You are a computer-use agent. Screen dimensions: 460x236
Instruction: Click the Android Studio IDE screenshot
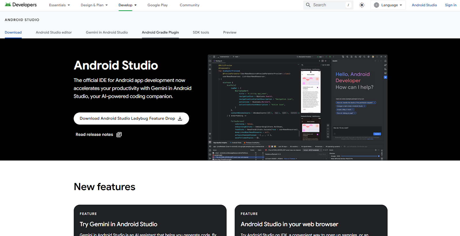point(298,107)
